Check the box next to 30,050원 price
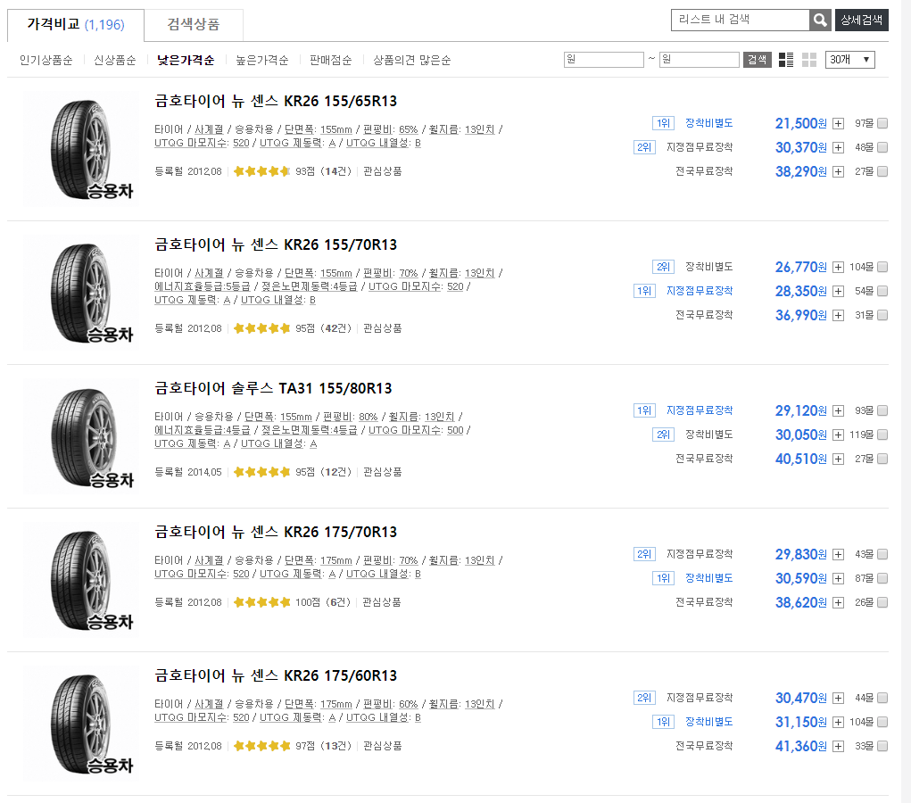 882,435
